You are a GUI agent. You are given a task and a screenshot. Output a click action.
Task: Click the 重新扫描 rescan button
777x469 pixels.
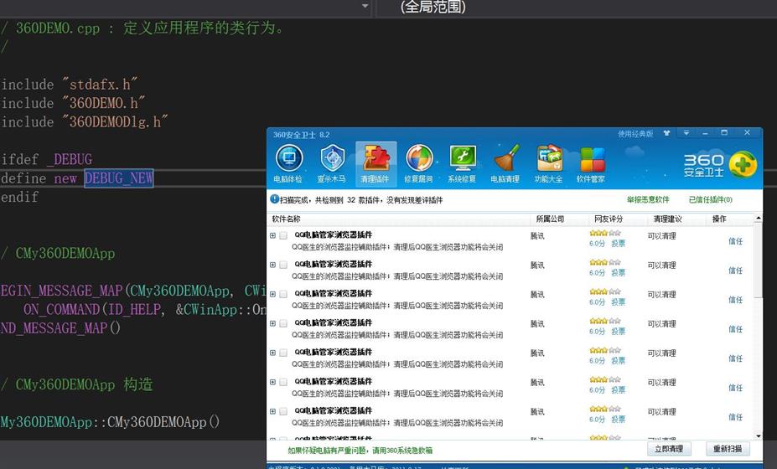(728, 449)
